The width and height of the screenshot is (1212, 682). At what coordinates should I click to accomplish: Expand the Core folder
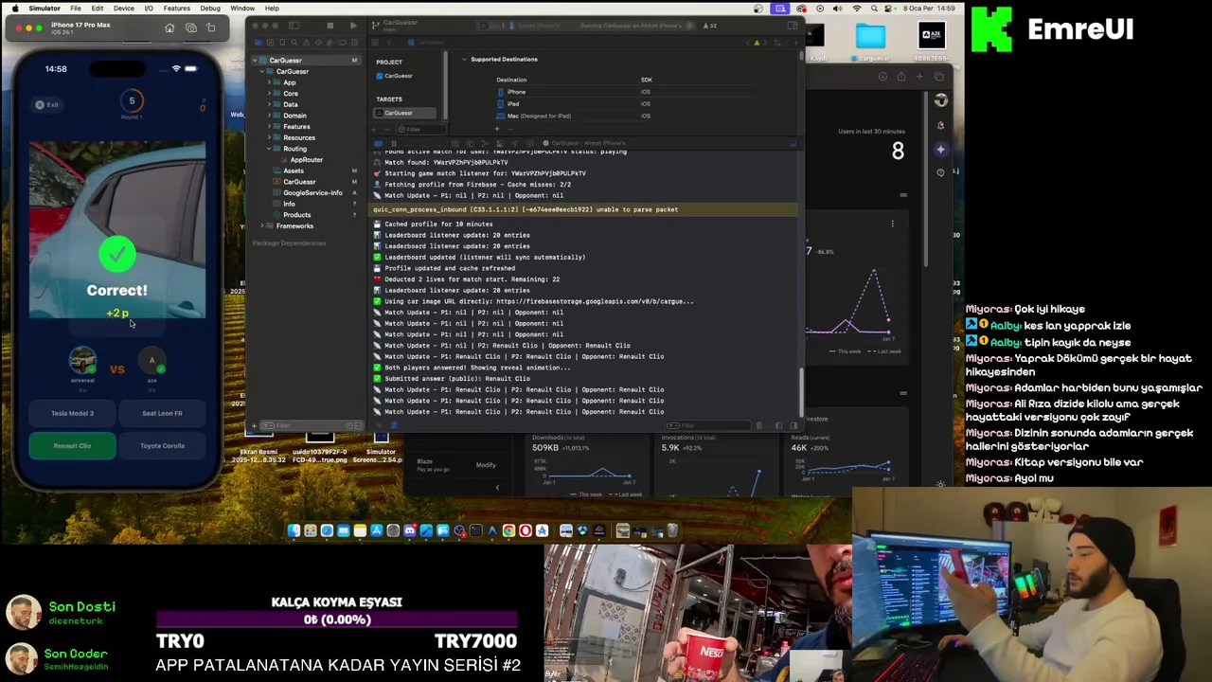tap(269, 94)
